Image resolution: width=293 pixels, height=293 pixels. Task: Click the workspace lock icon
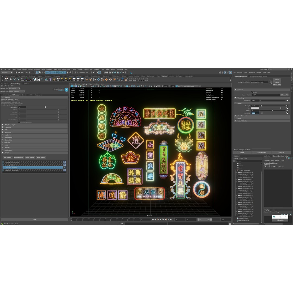[291, 69]
